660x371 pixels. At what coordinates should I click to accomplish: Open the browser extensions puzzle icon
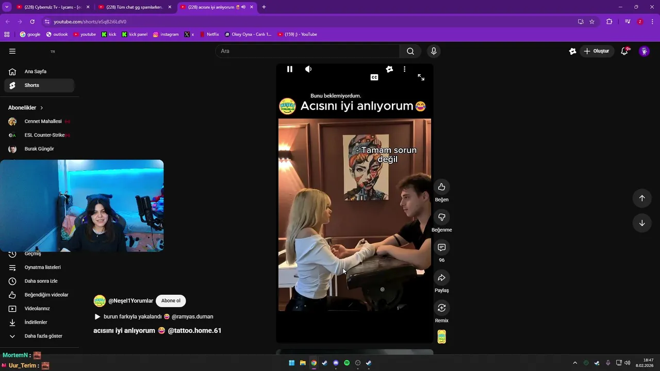tap(609, 22)
